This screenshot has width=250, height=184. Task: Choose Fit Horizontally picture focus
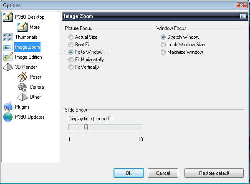[71, 60]
